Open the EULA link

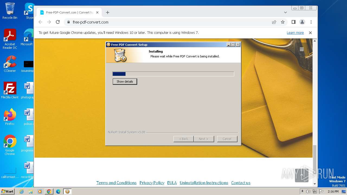[172, 183]
